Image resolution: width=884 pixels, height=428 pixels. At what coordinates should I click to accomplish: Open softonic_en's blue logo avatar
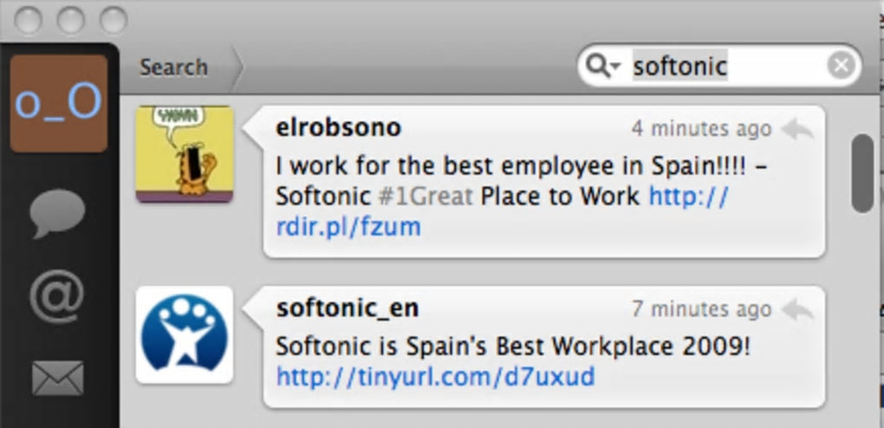[x=185, y=334]
